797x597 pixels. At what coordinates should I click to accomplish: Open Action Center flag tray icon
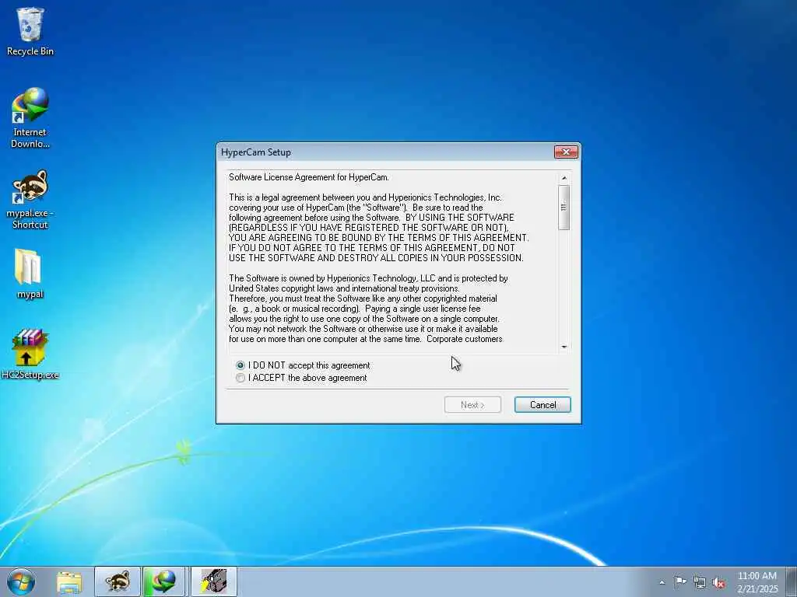(680, 582)
